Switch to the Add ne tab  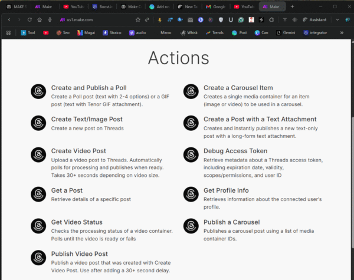point(160,6)
